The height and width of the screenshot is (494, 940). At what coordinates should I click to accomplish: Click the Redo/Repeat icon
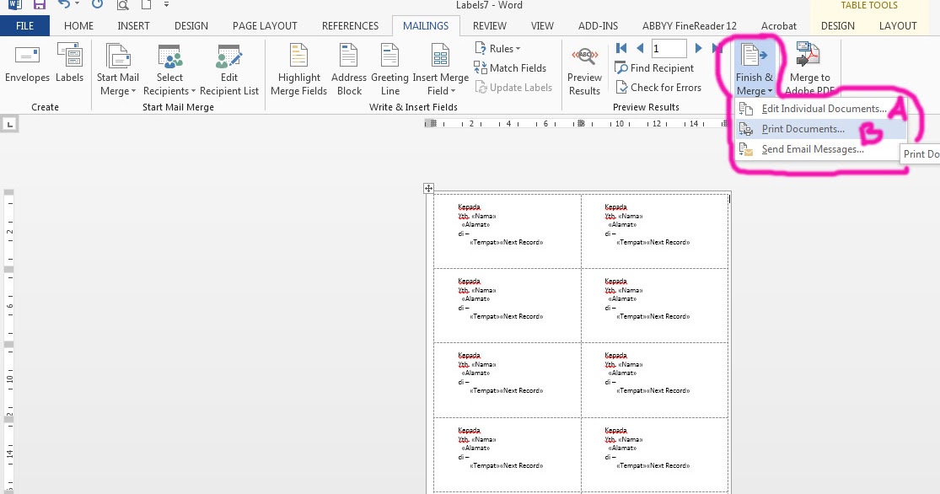coord(96,5)
